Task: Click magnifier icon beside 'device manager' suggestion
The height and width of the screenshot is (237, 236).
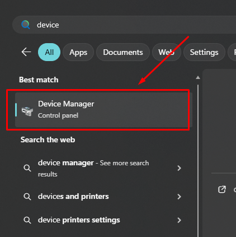Action: 27,168
